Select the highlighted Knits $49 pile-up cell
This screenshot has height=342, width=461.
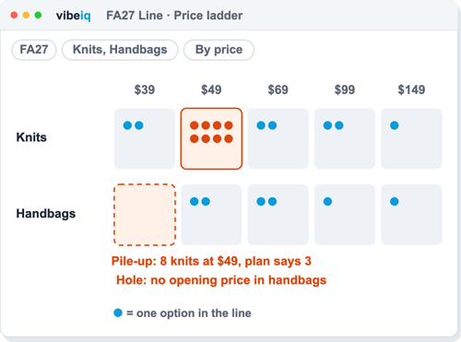tap(211, 138)
